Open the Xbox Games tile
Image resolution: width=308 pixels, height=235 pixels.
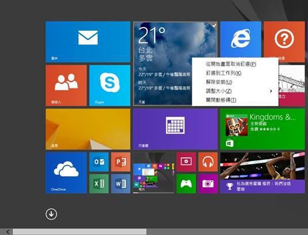pyautogui.click(x=186, y=184)
